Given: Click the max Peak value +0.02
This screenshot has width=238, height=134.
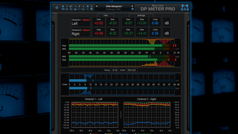Looking at the screenshot, I should 98,23.
